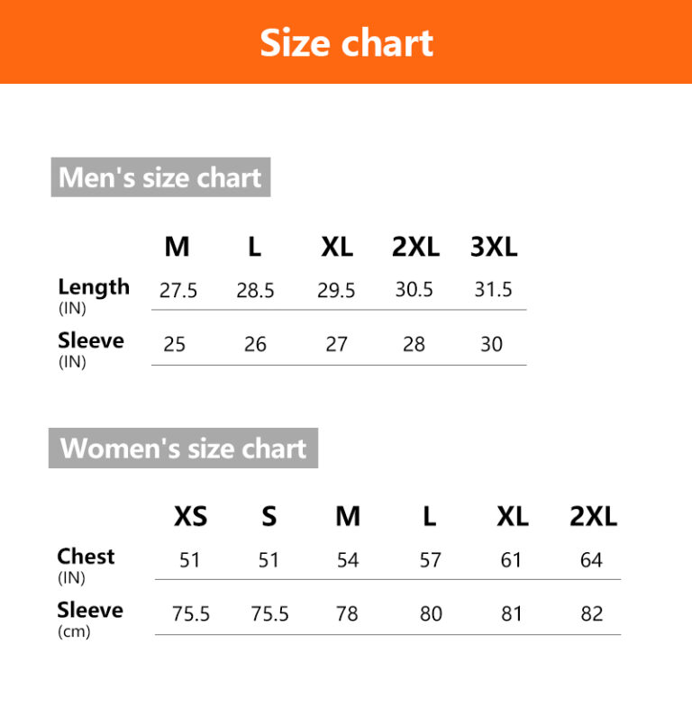Click the "Size chart" title in the orange banner

point(347,42)
